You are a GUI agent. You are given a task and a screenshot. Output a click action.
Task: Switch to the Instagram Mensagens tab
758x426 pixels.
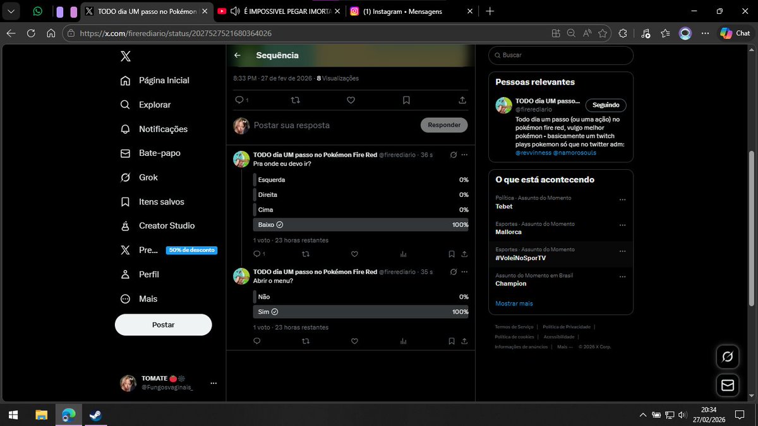411,11
